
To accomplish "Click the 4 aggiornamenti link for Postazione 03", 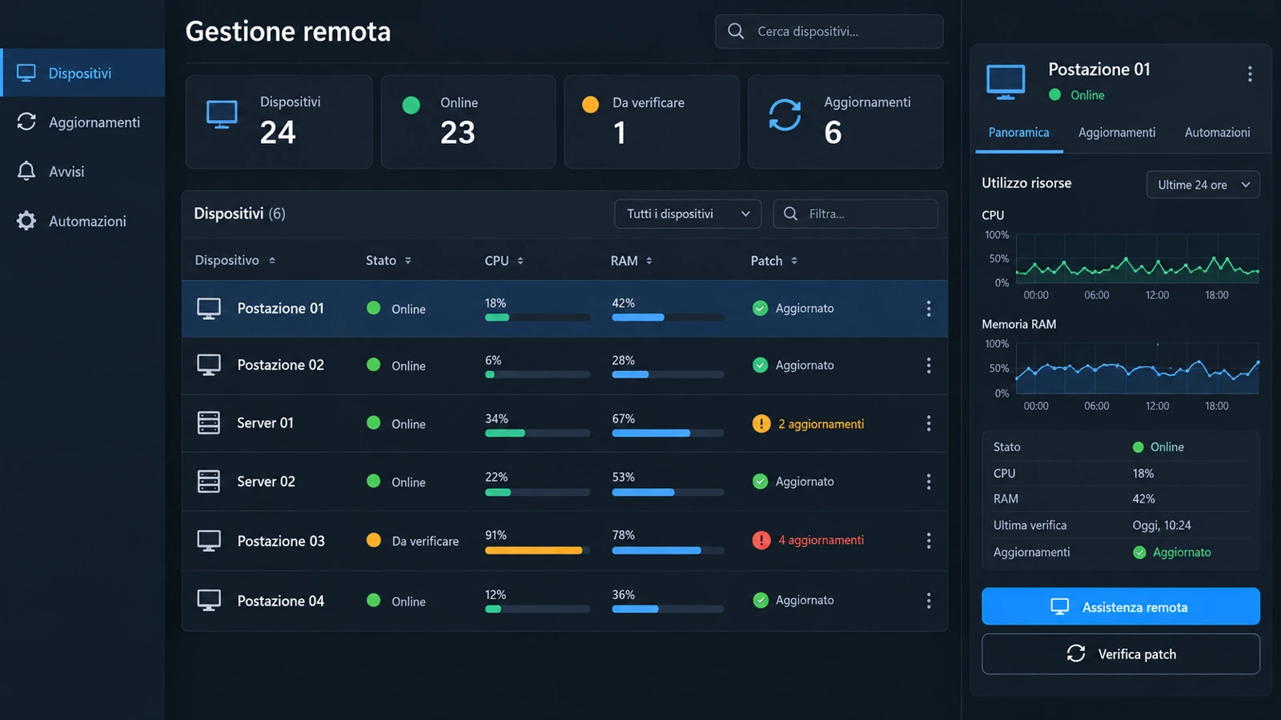I will point(821,540).
